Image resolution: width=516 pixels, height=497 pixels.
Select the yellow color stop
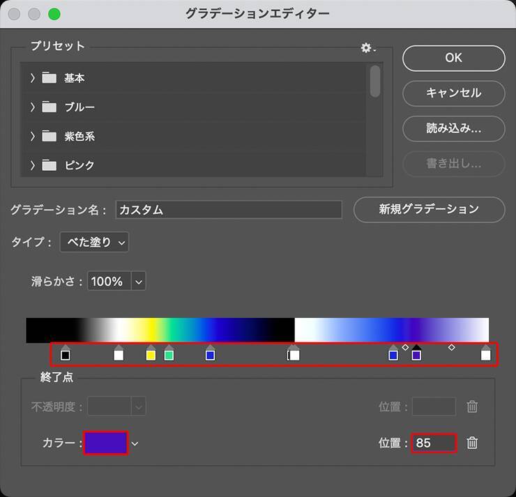(x=151, y=354)
